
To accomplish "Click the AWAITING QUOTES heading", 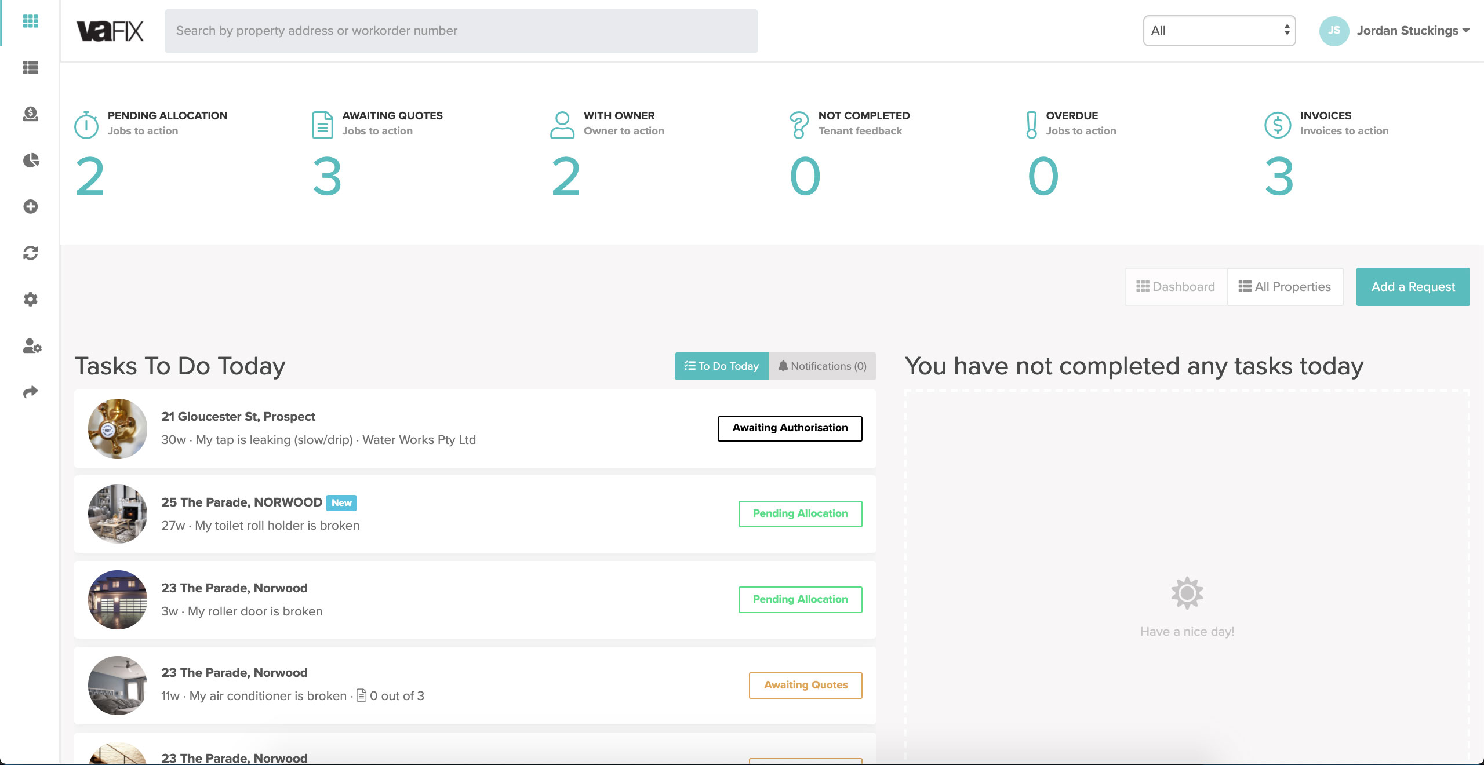I will click(392, 116).
